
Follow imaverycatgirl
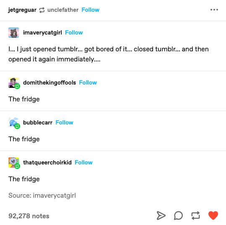(74, 32)
